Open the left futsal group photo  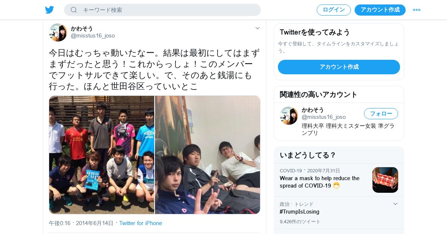coord(102,155)
